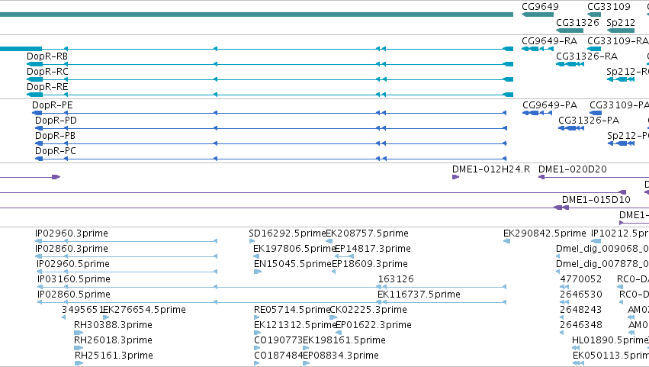The height and width of the screenshot is (367, 649).
Task: Click the Sp212 gene label
Action: 621,23
